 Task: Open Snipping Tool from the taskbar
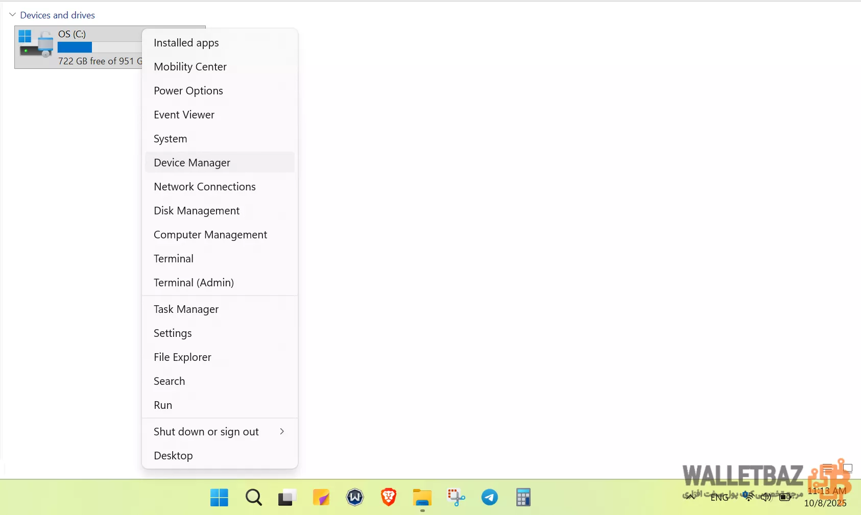456,497
